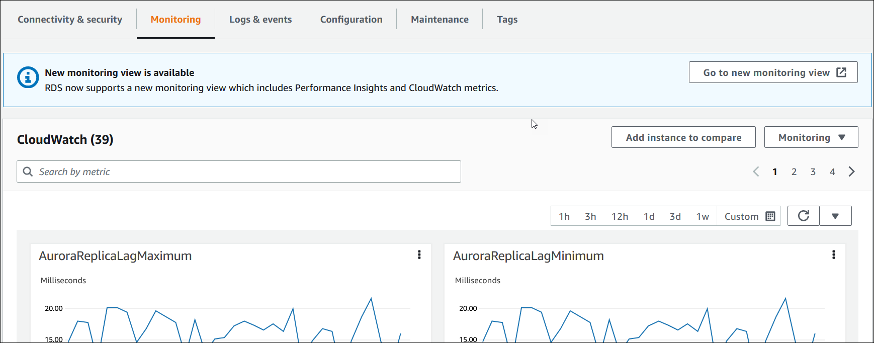Switch to the Connectivity & security tab
Image resolution: width=874 pixels, height=343 pixels.
point(70,20)
